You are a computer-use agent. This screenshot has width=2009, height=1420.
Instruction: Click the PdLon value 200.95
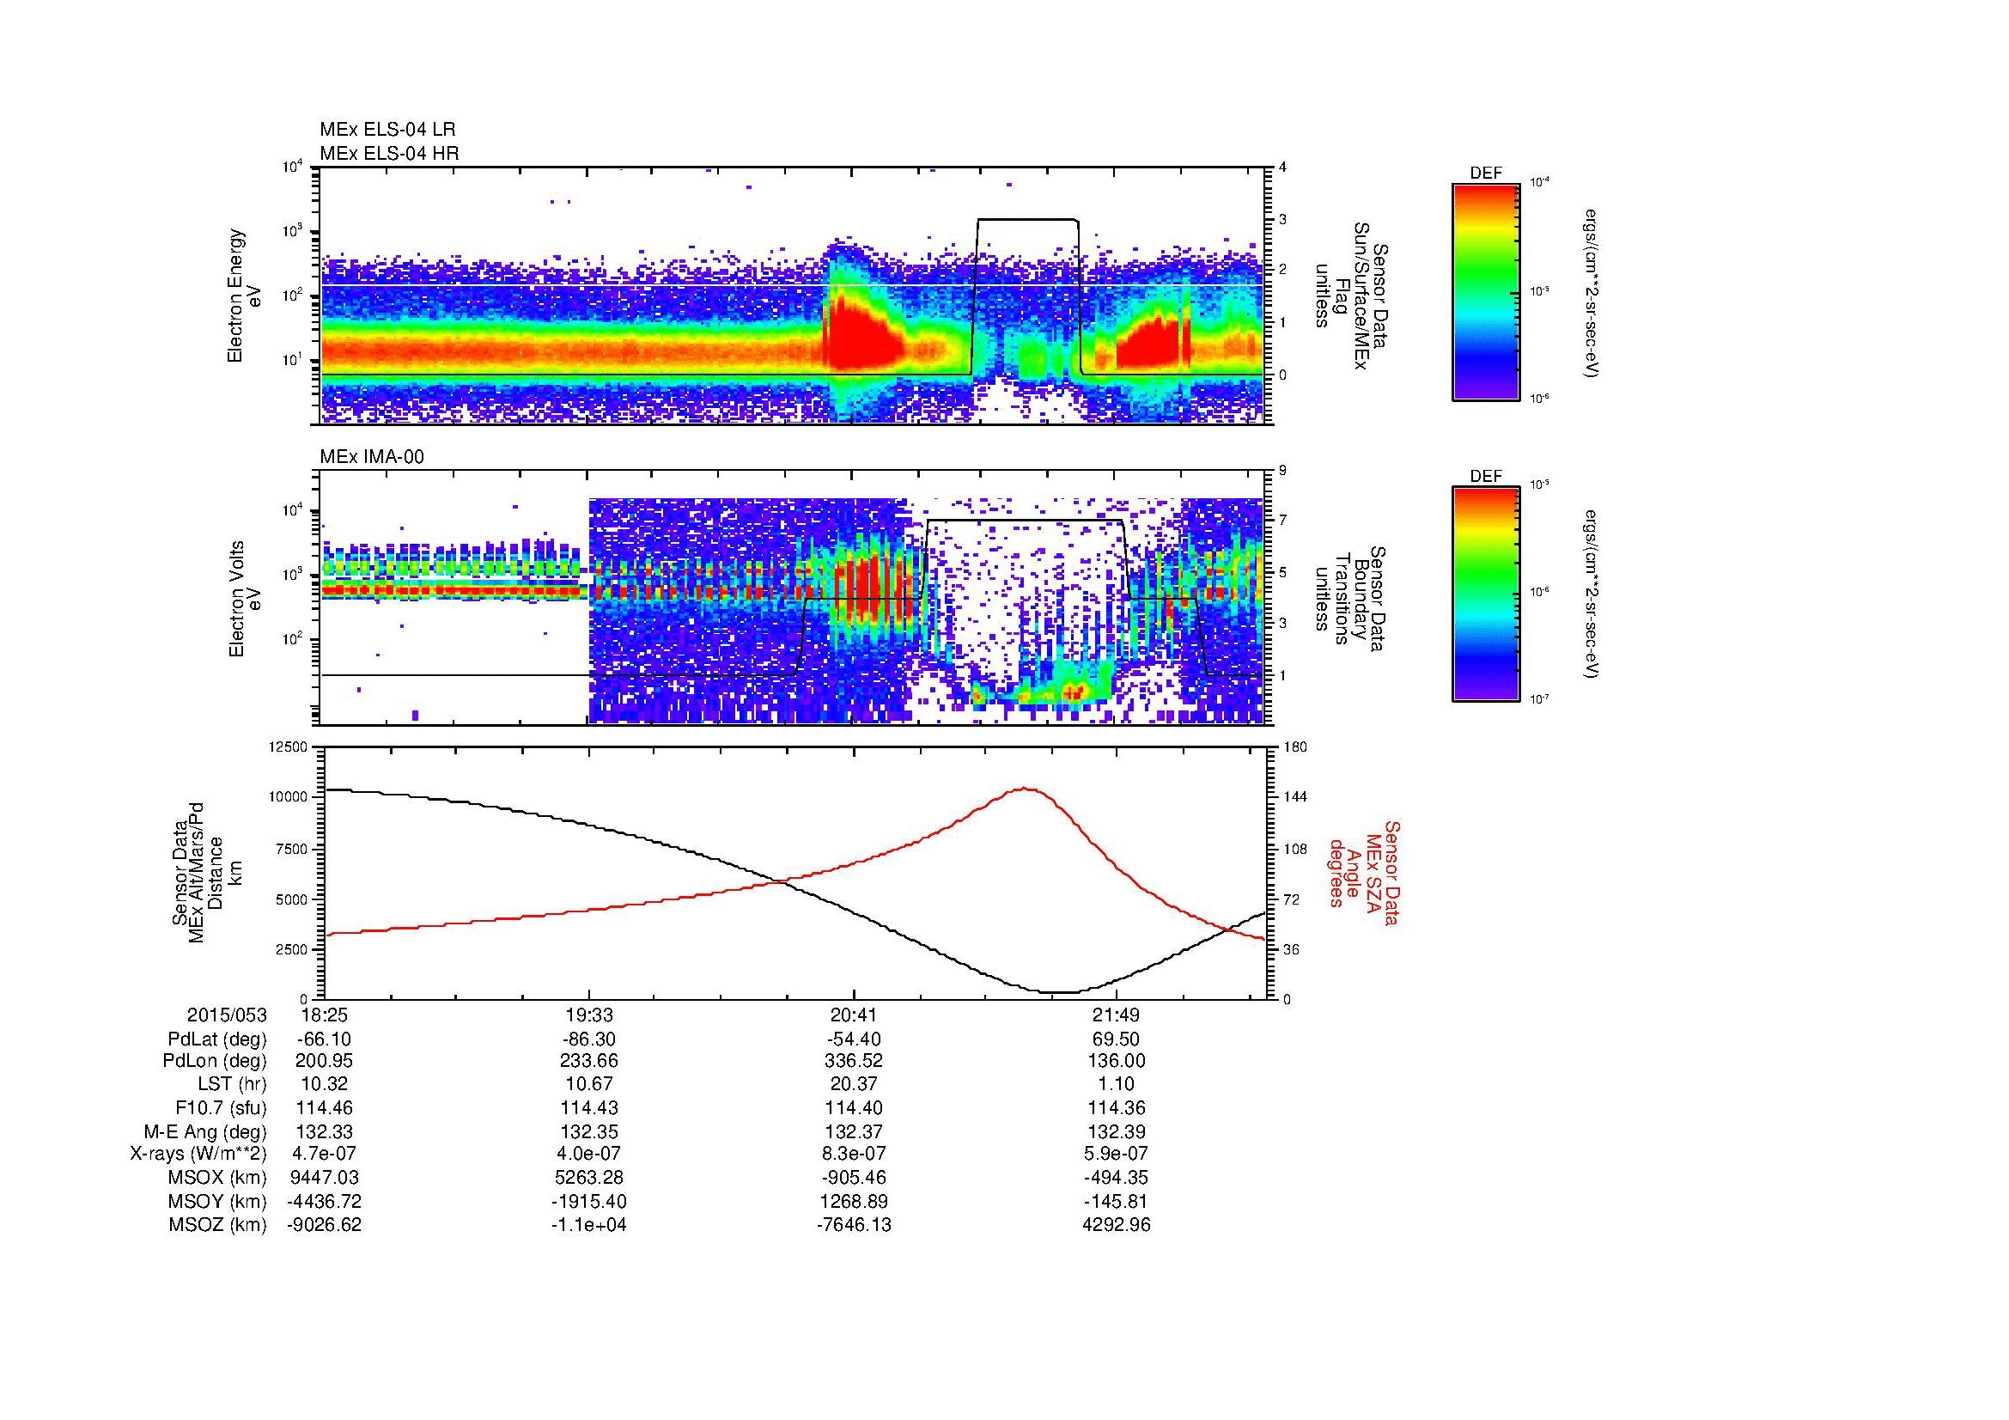coord(325,1061)
